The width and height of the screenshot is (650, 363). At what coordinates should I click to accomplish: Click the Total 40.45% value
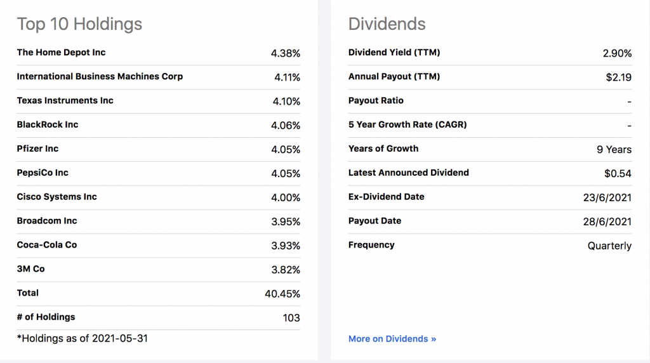pyautogui.click(x=282, y=294)
